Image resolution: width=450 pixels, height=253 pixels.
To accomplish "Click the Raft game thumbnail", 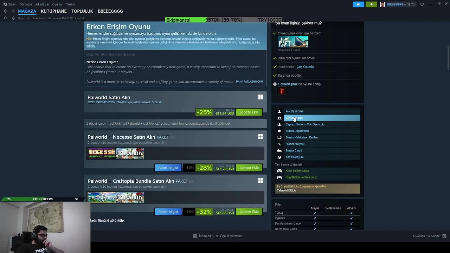I will click(x=293, y=42).
